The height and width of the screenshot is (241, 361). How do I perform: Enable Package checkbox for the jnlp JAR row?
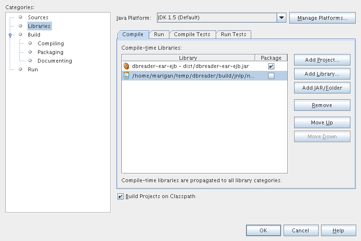(x=271, y=76)
